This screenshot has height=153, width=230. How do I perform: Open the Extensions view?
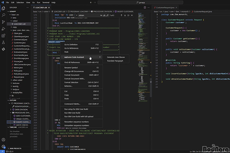click(3, 36)
